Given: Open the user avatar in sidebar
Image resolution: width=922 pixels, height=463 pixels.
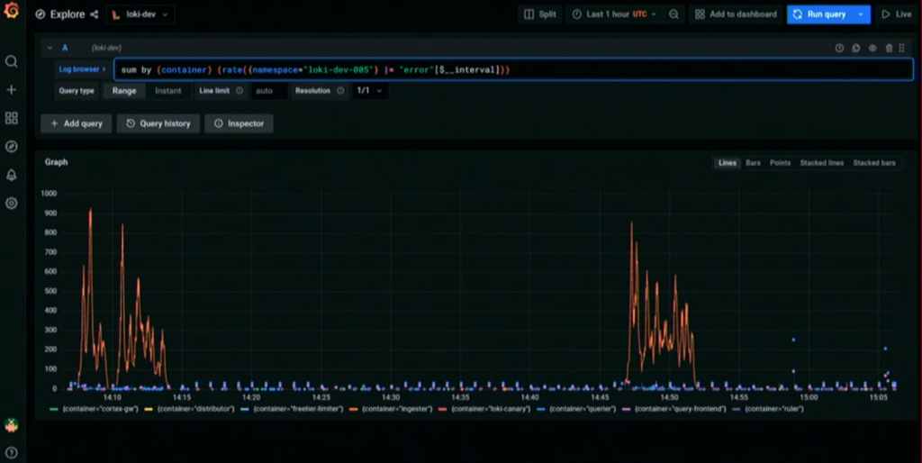Looking at the screenshot, I should [11, 425].
